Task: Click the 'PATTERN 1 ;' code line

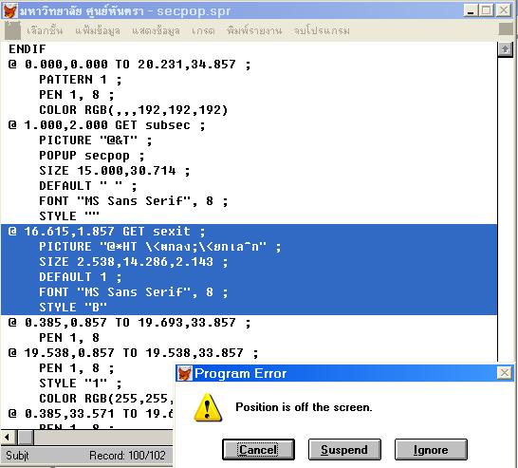Action: pos(81,80)
